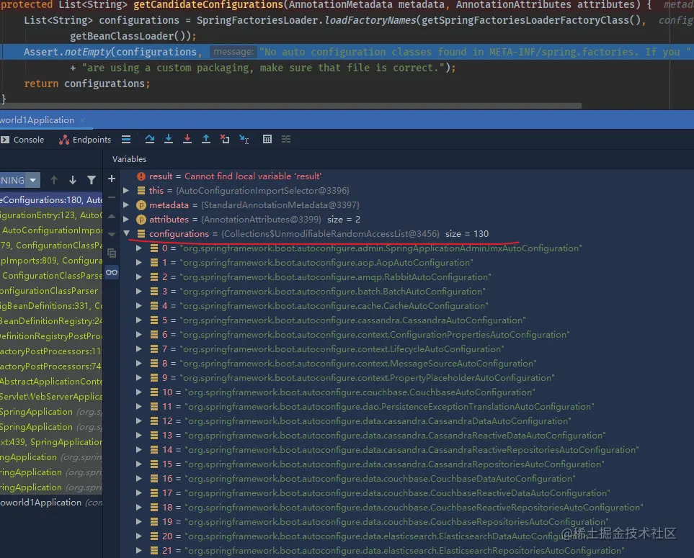The height and width of the screenshot is (558, 694).
Task: Select the AutoConfigurationImportSelector@3396 value
Action: tap(262, 191)
